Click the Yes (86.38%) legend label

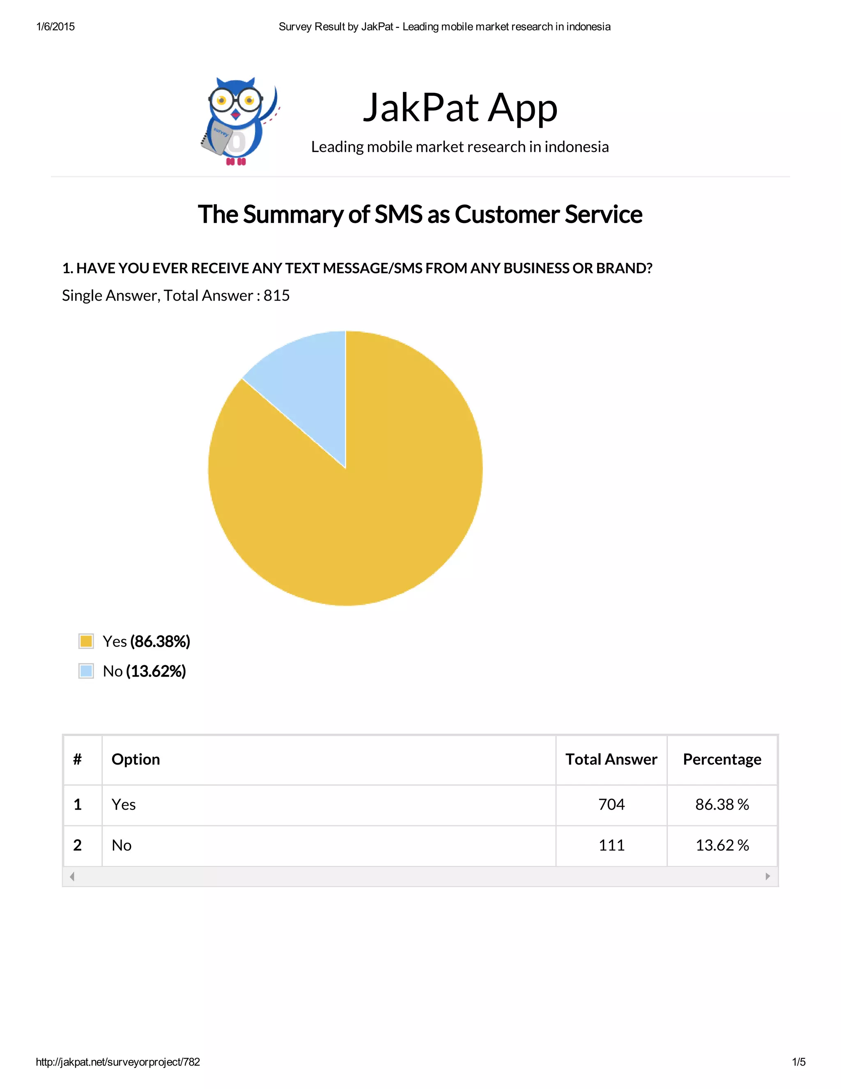(147, 642)
